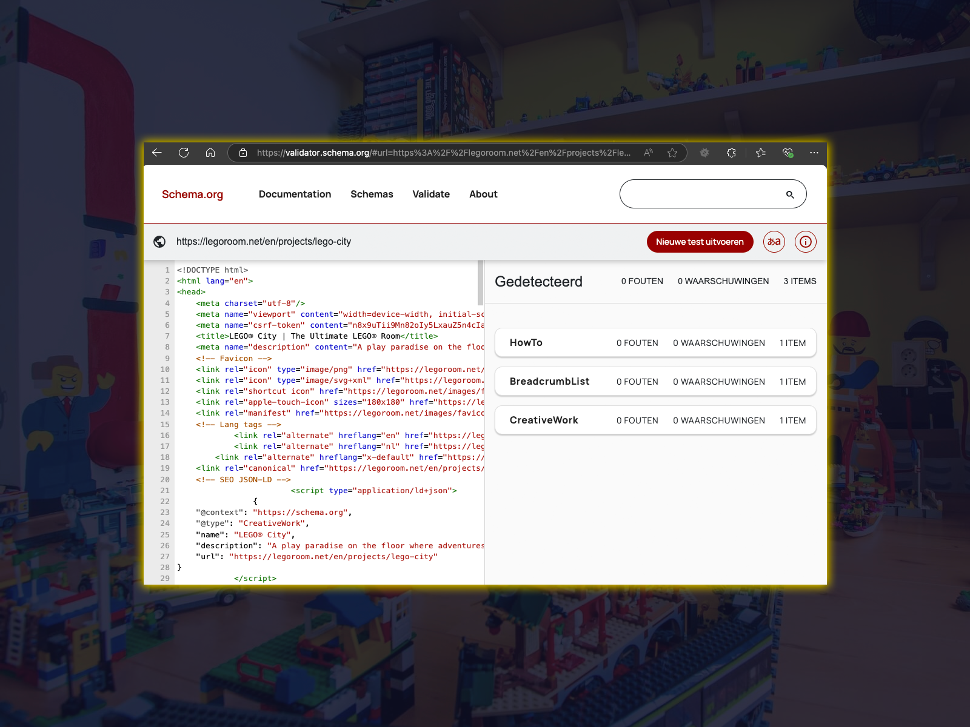Viewport: 970px width, 727px height.
Task: Click the 0 WAARSCHUWINGEN summary in Gedetecteerd header
Action: pos(723,281)
